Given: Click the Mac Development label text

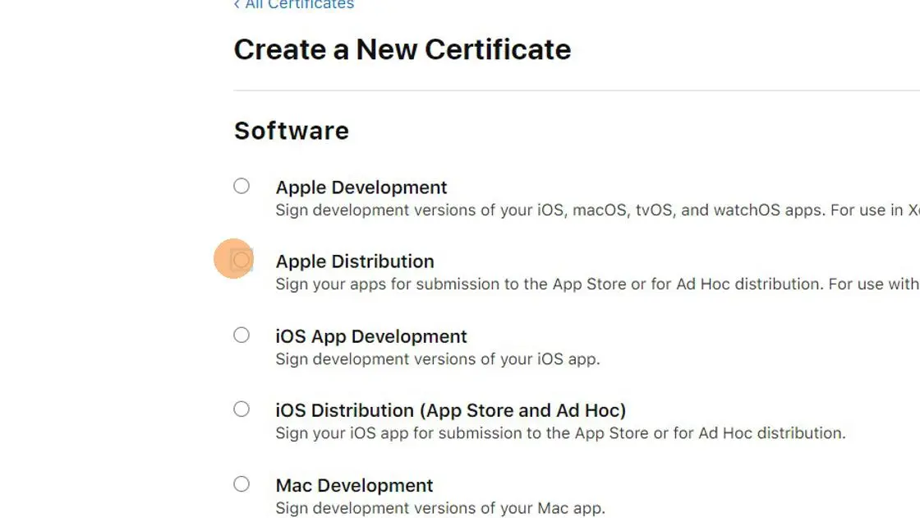Looking at the screenshot, I should (354, 485).
